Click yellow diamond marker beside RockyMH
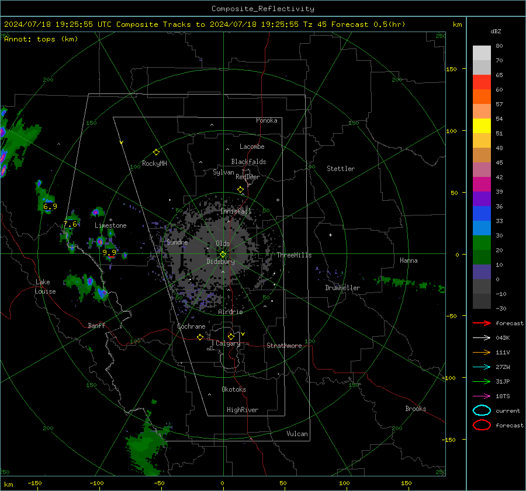This screenshot has height=491, width=526. pos(156,152)
